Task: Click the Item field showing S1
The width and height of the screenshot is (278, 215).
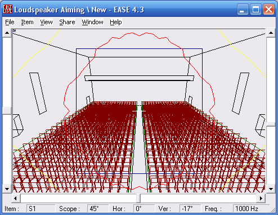Action: coord(41,209)
